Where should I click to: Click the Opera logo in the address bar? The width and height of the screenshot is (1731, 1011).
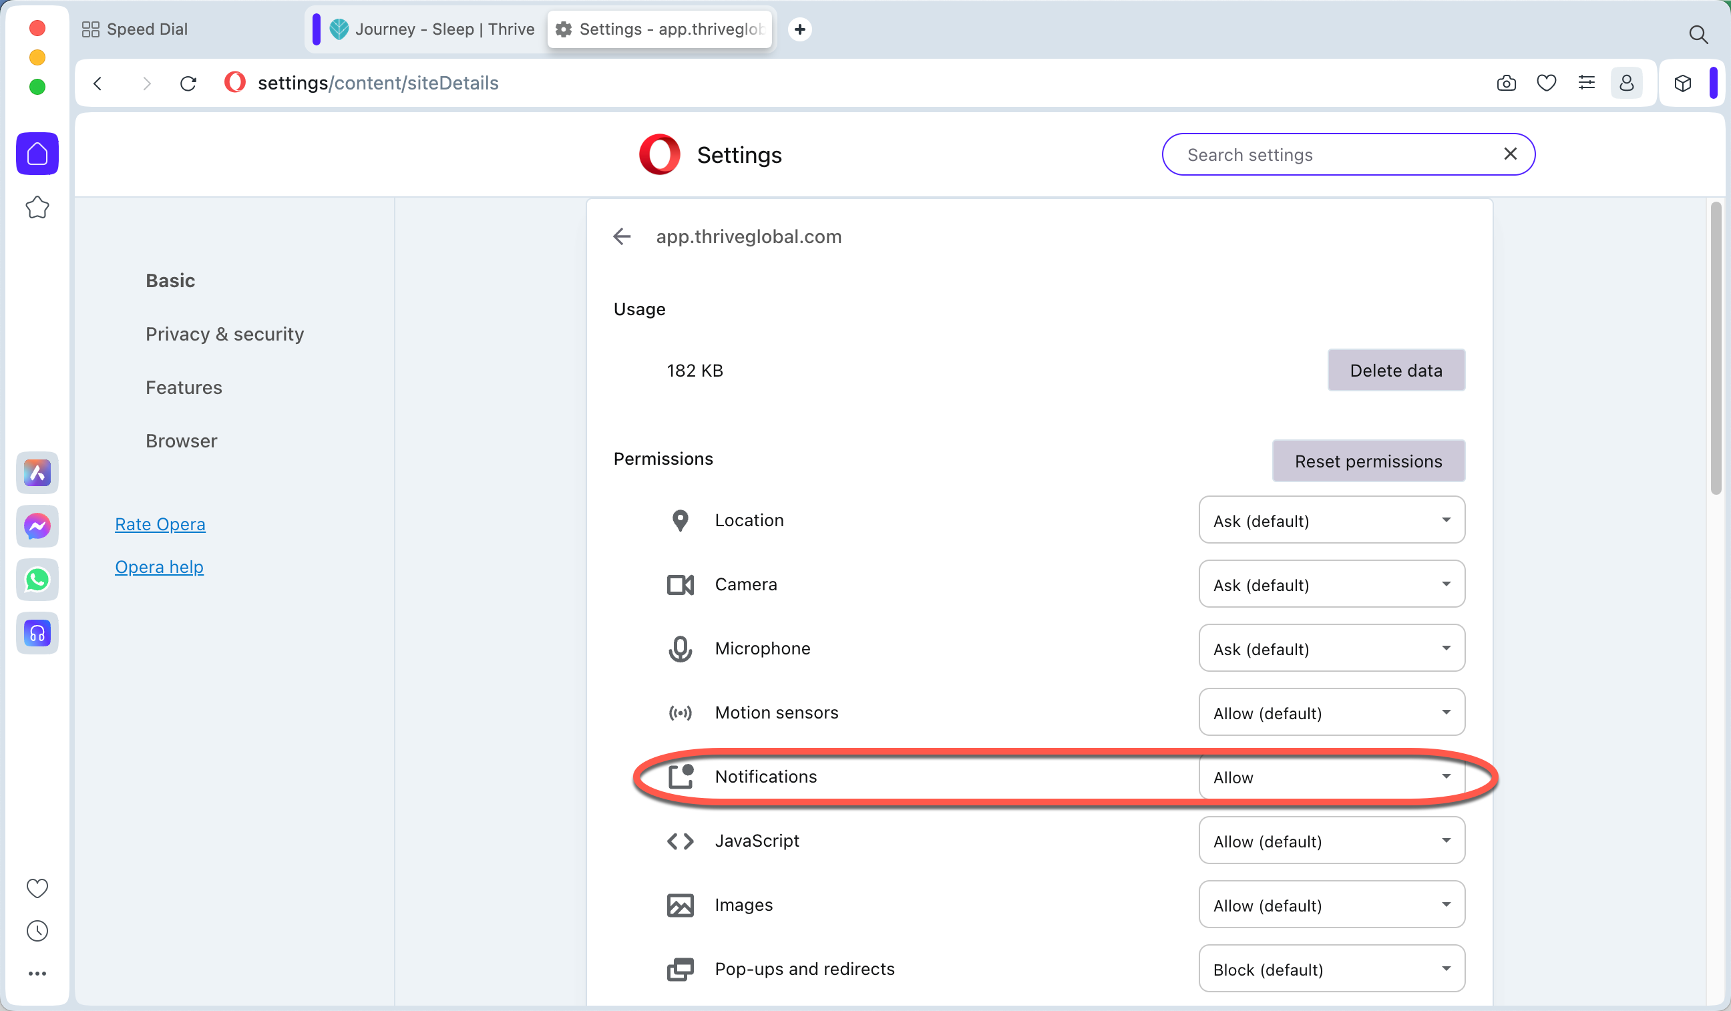234,82
